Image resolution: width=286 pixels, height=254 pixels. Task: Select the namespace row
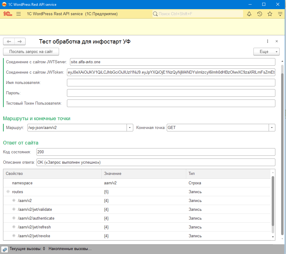[x=137, y=183]
